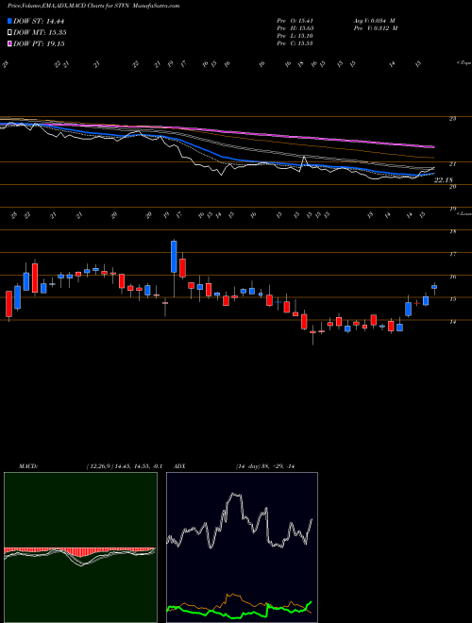Click the 23 price axis label
The image size is (472, 623).
pyautogui.click(x=452, y=118)
